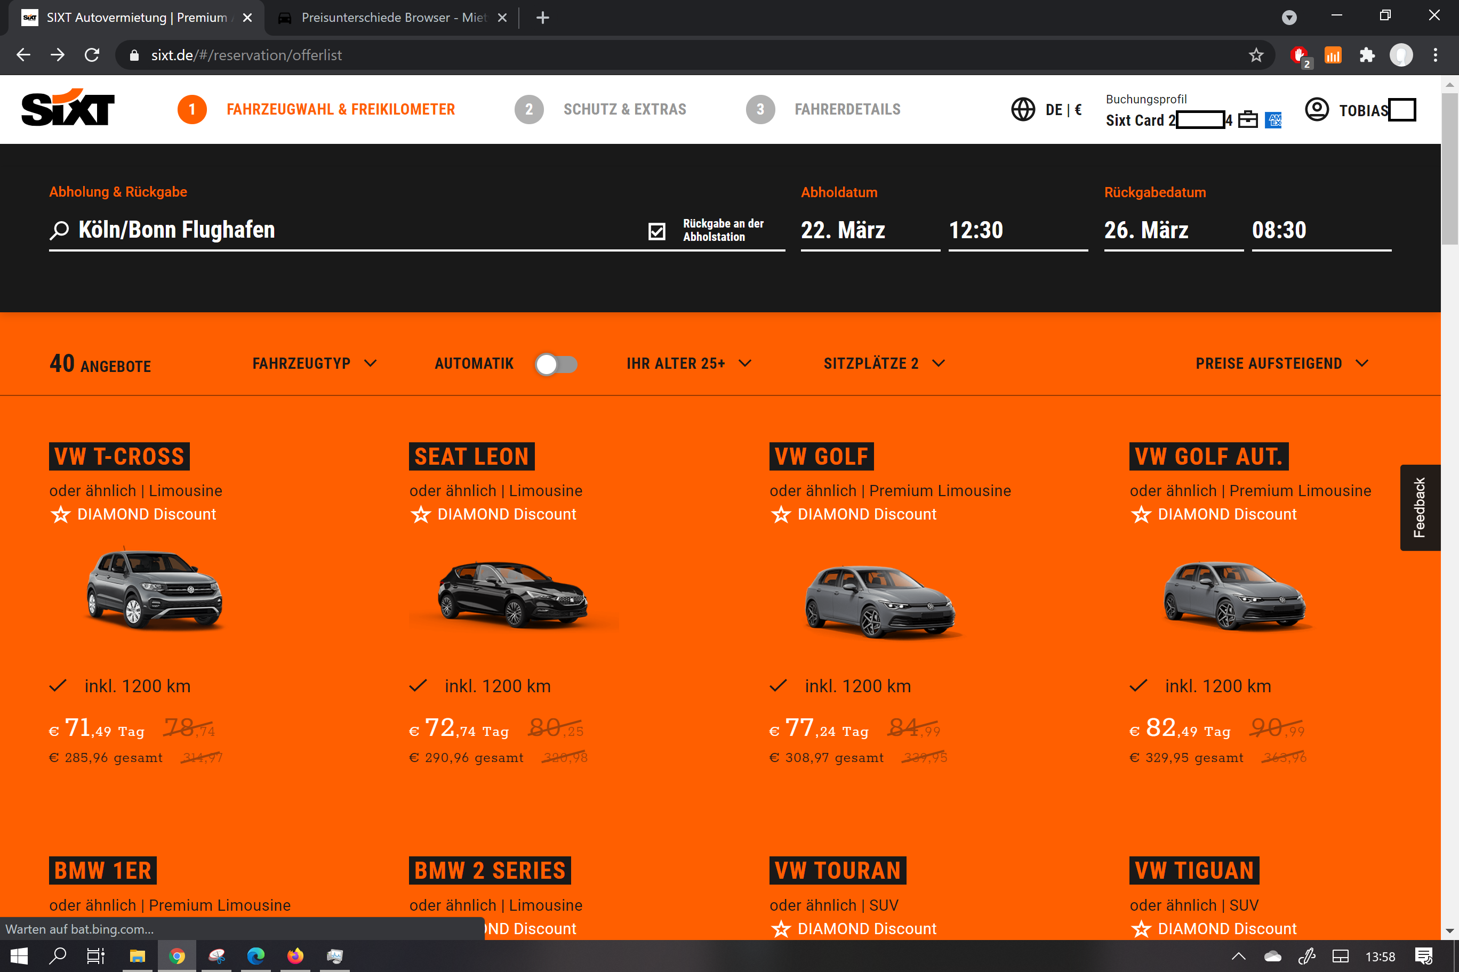Screen dimensions: 1459x972
Task: Select the VW T-CROSS offer title
Action: (119, 456)
